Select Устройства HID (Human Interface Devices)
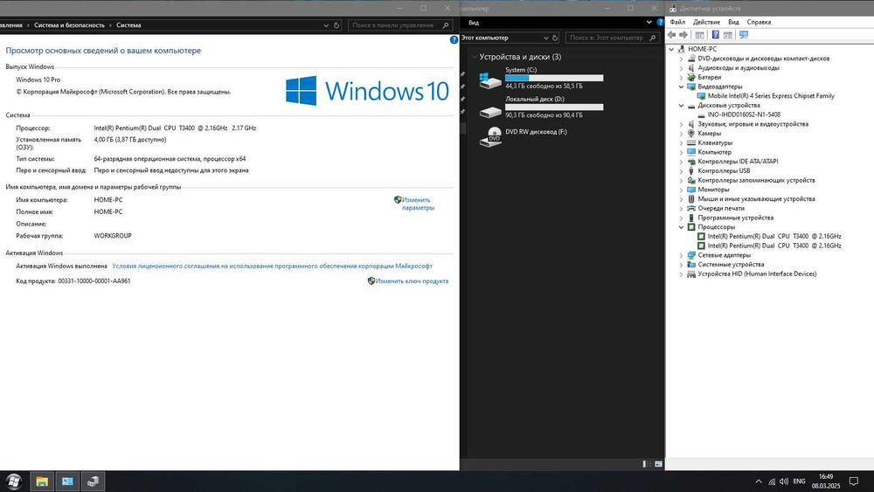The image size is (874, 492). [757, 274]
